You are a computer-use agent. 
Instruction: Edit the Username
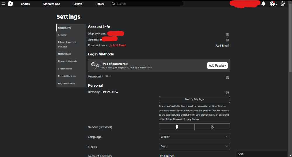coord(227,40)
